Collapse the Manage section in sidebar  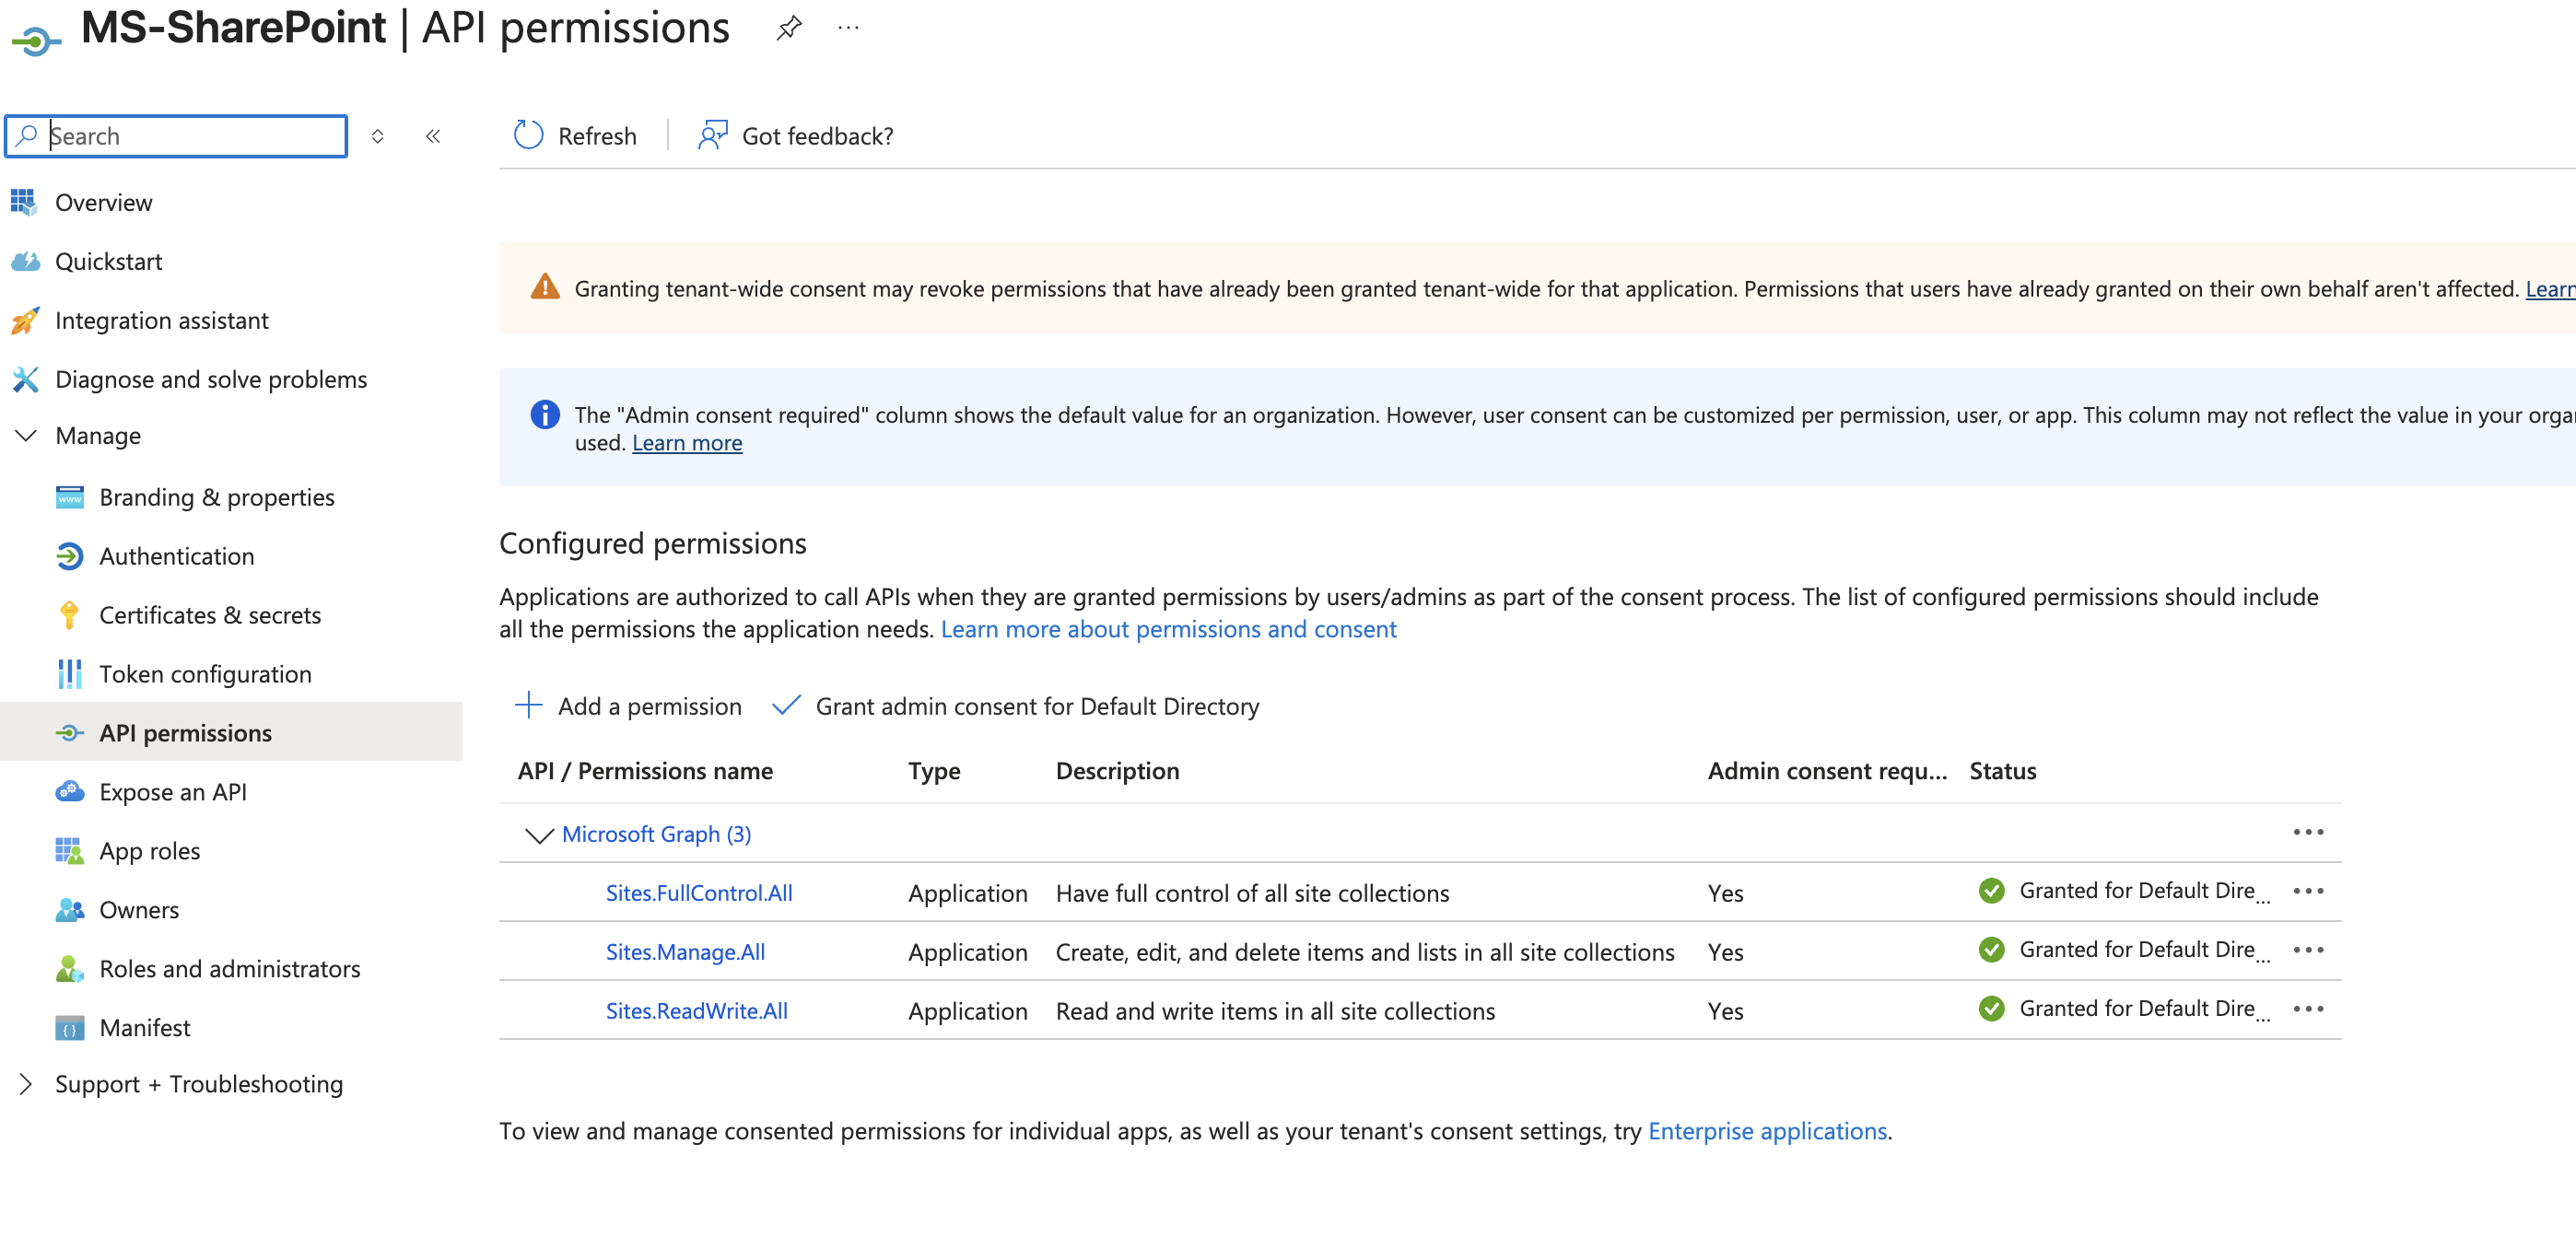click(27, 436)
